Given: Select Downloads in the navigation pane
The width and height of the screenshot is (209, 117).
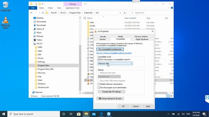Looking at the screenshot, I should pos(41,25).
